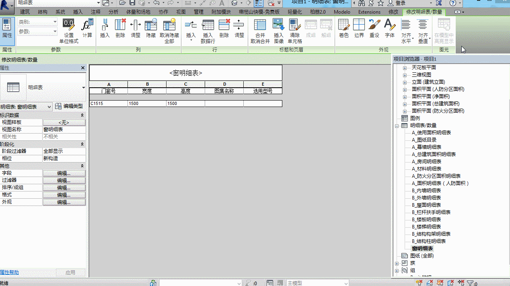
Task: Click 取消隐藏全部 unhide all columns
Action: tap(169, 31)
